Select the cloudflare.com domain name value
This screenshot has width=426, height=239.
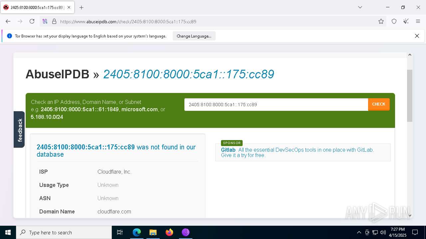coord(114,211)
